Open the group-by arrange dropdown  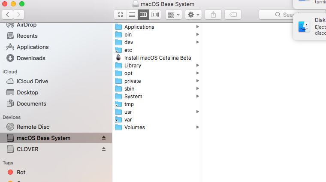(173, 15)
